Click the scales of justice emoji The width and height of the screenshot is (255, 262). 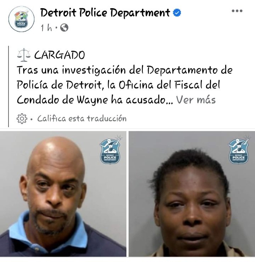click(x=24, y=55)
